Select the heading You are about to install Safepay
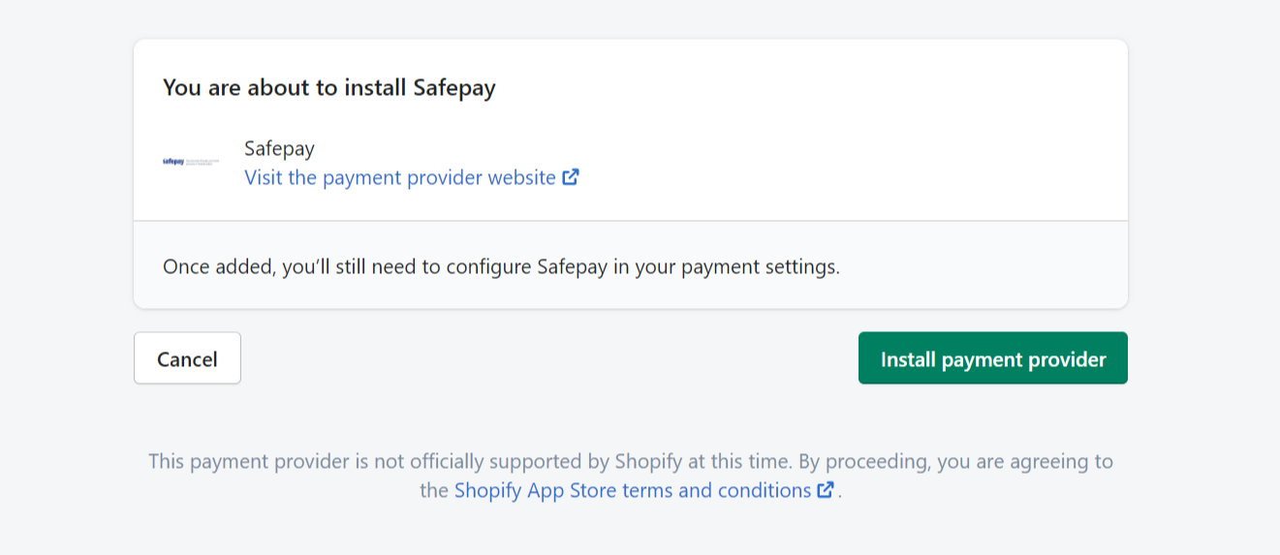Viewport: 1280px width, 555px height. pyautogui.click(x=329, y=88)
